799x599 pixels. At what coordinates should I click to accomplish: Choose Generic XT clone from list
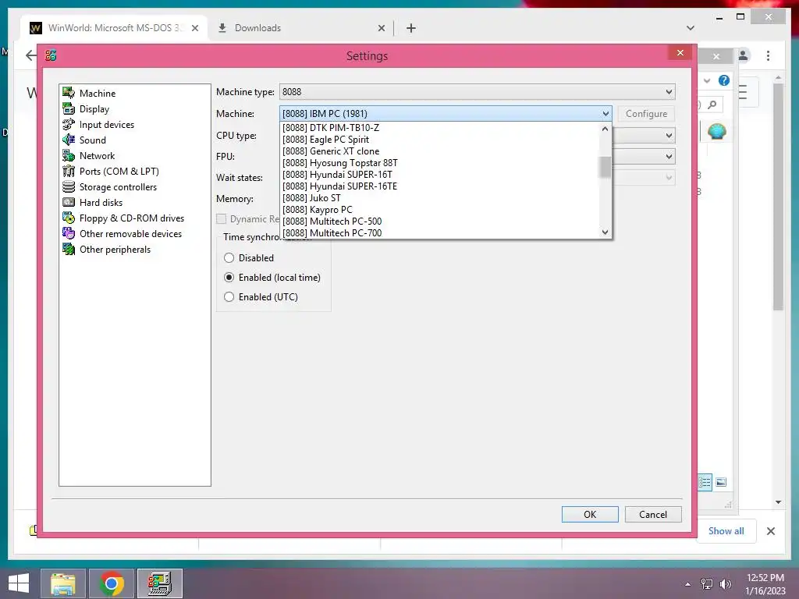pos(440,151)
